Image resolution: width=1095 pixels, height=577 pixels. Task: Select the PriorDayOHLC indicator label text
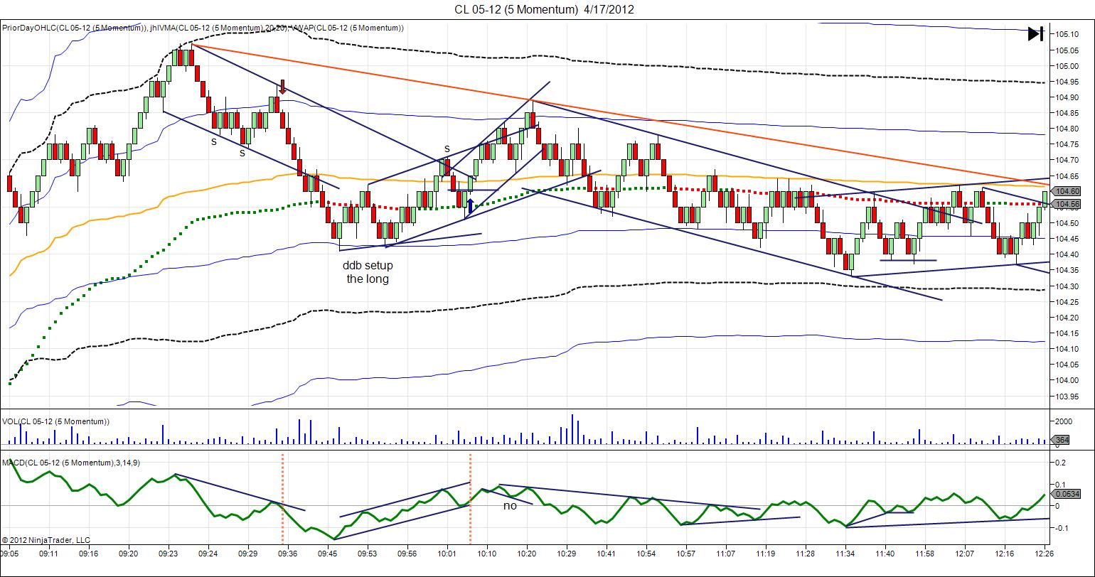pyautogui.click(x=74, y=28)
